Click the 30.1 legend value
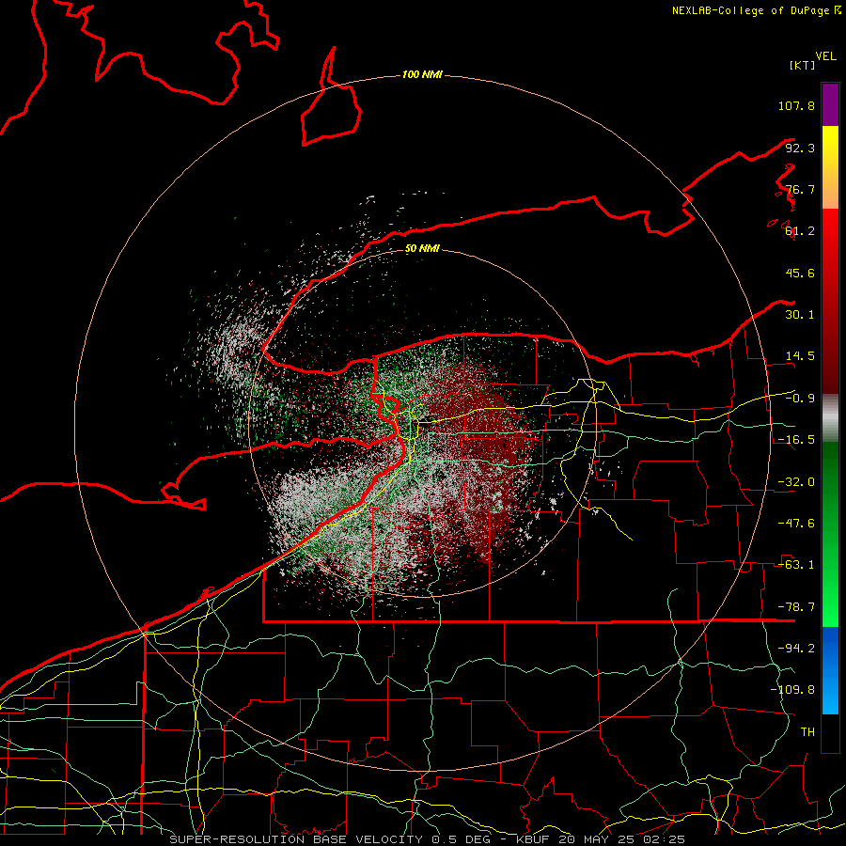The image size is (846, 846). [x=800, y=315]
